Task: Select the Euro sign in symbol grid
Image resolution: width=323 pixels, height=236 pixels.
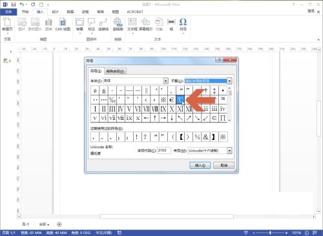Action: [x=172, y=100]
